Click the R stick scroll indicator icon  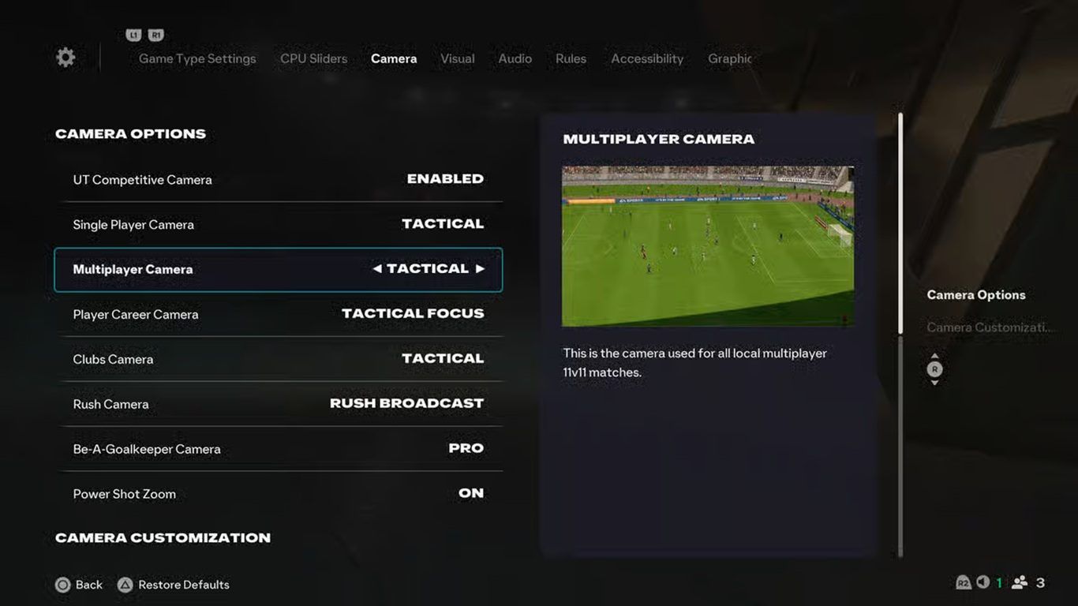(934, 369)
